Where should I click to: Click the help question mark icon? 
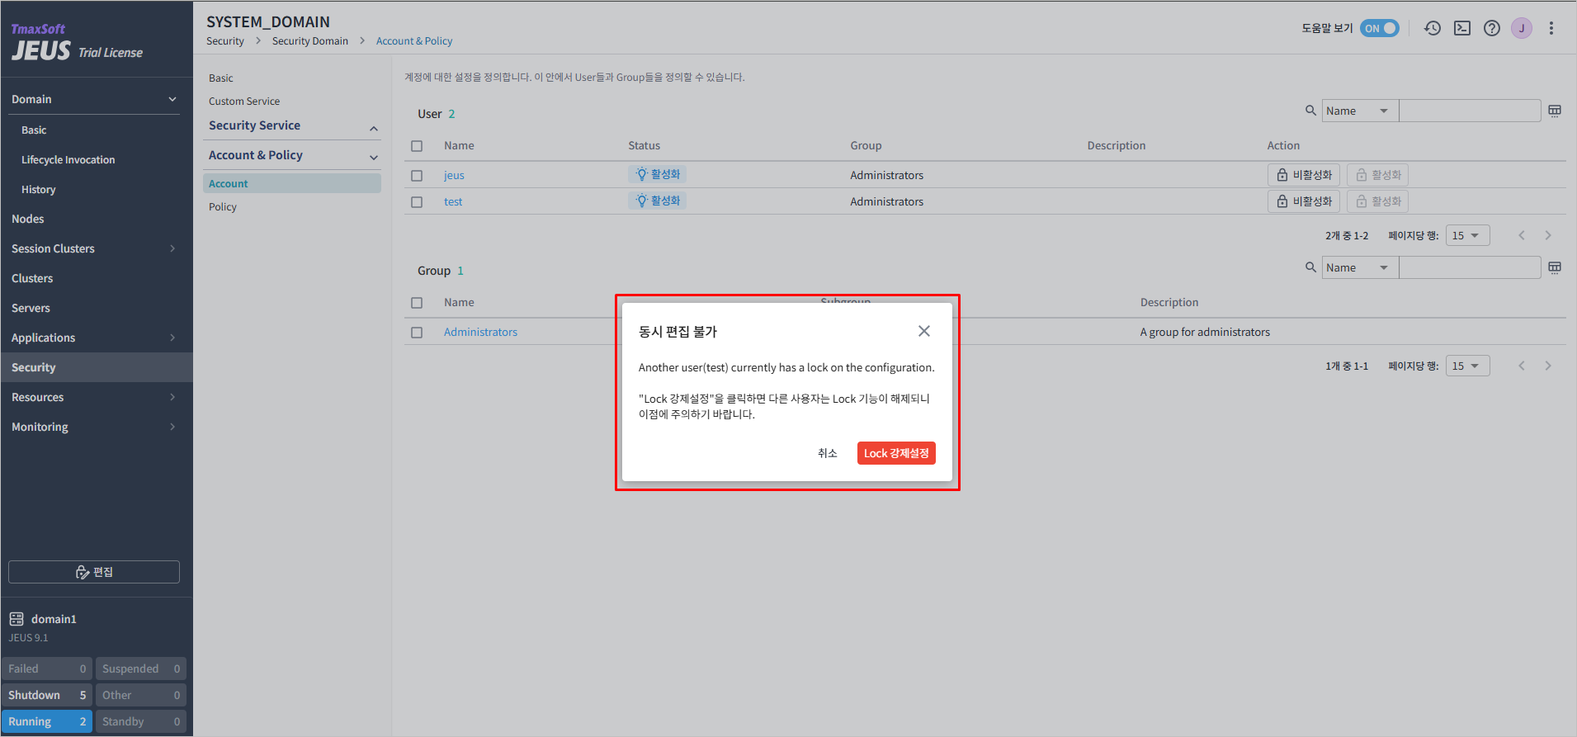click(1492, 28)
